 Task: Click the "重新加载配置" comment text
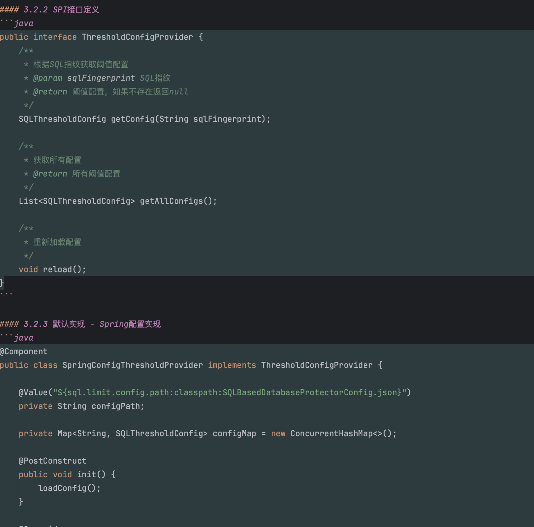click(x=57, y=242)
